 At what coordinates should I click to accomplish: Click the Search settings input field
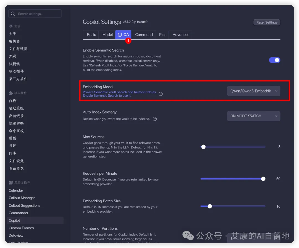[35, 14]
